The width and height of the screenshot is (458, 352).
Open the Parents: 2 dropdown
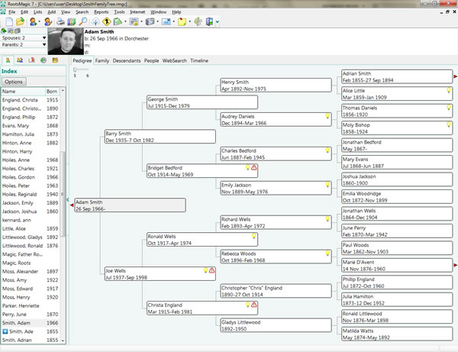click(44, 45)
